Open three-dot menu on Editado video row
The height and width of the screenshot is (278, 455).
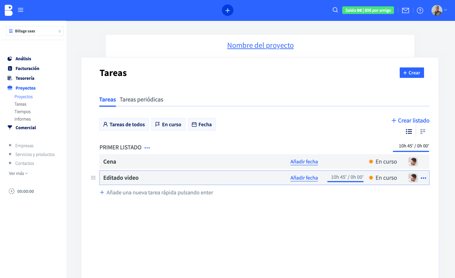(x=423, y=178)
